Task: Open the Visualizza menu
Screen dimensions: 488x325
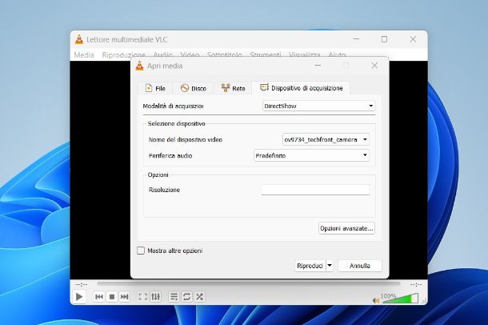Action: point(304,55)
